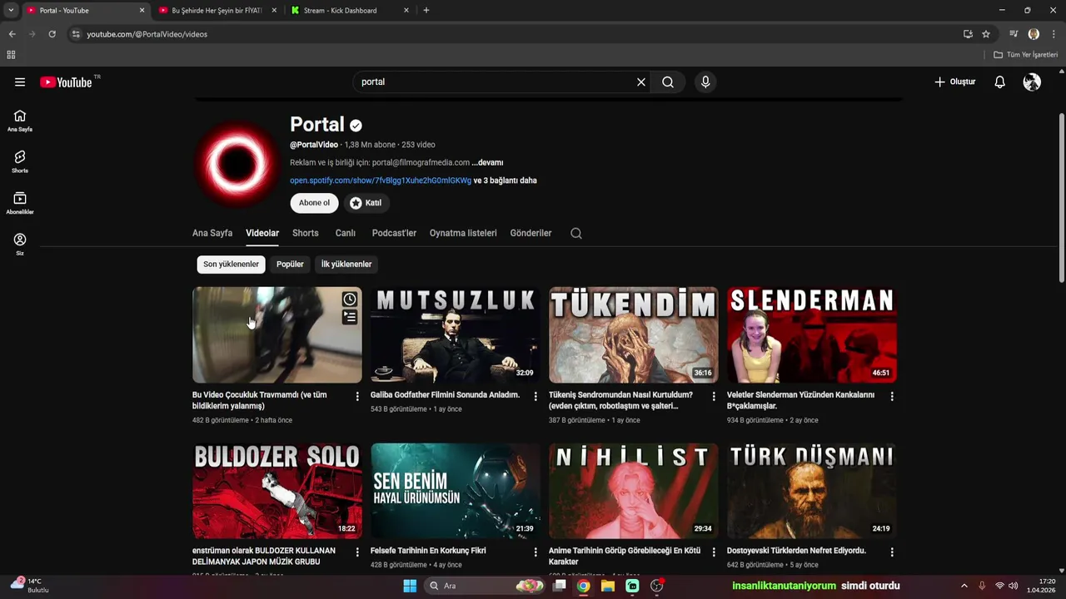Switch to Oynatma listeleri tab
Screen dimensions: 1066x599
coord(463,233)
